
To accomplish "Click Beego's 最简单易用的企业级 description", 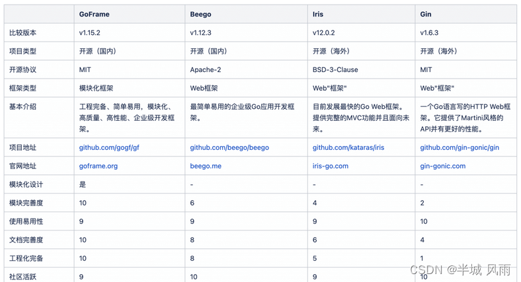I will click(242, 112).
